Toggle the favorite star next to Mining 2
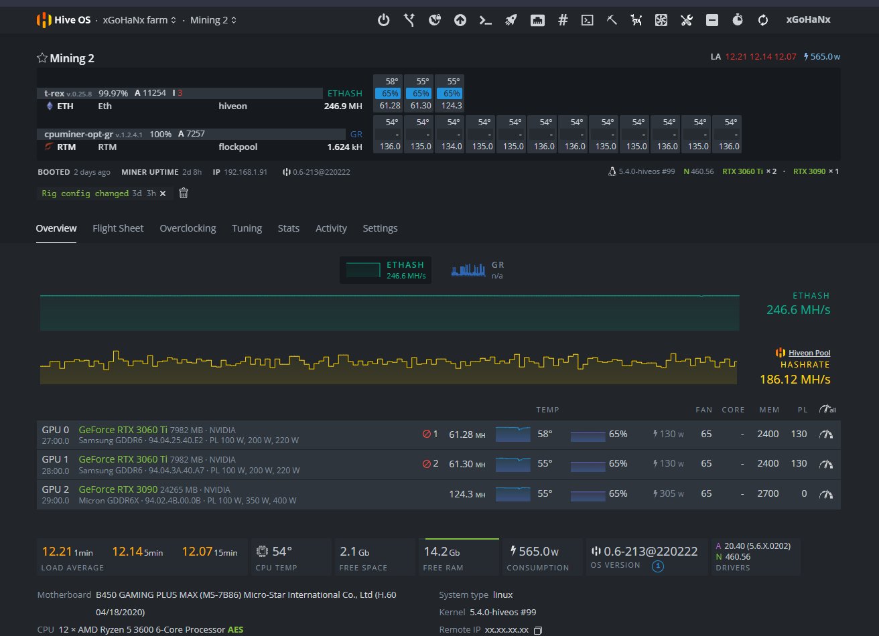Screen dimensions: 879x636 tap(42, 58)
